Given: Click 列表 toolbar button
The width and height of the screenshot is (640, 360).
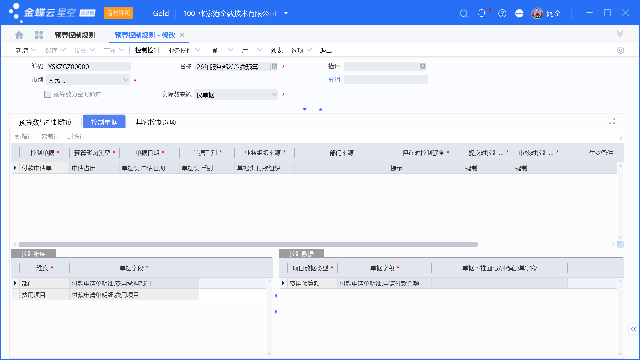Looking at the screenshot, I should [277, 50].
